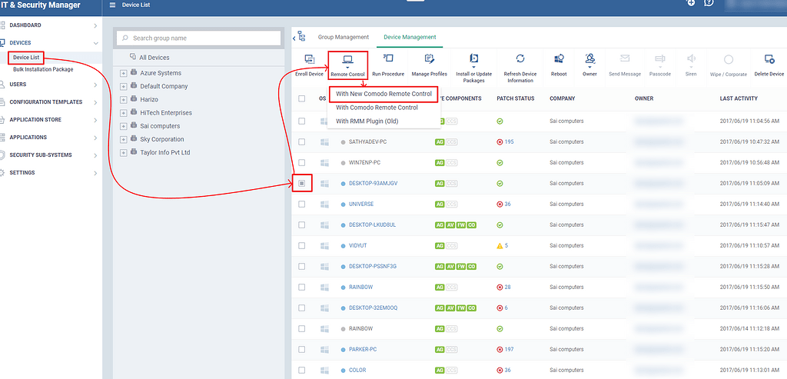Screen dimensions: 787x379
Task: Check the box for WIN7ENP-PC row
Action: [301, 163]
